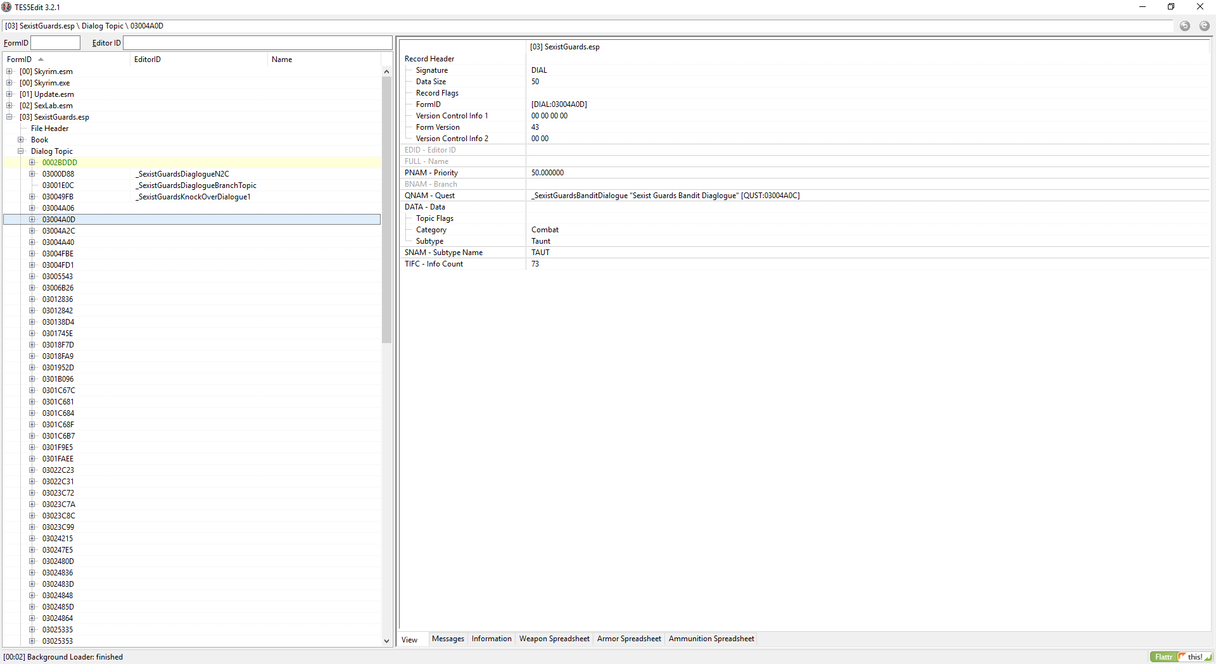Select record 03004A06
The image size is (1216, 664).
point(58,208)
